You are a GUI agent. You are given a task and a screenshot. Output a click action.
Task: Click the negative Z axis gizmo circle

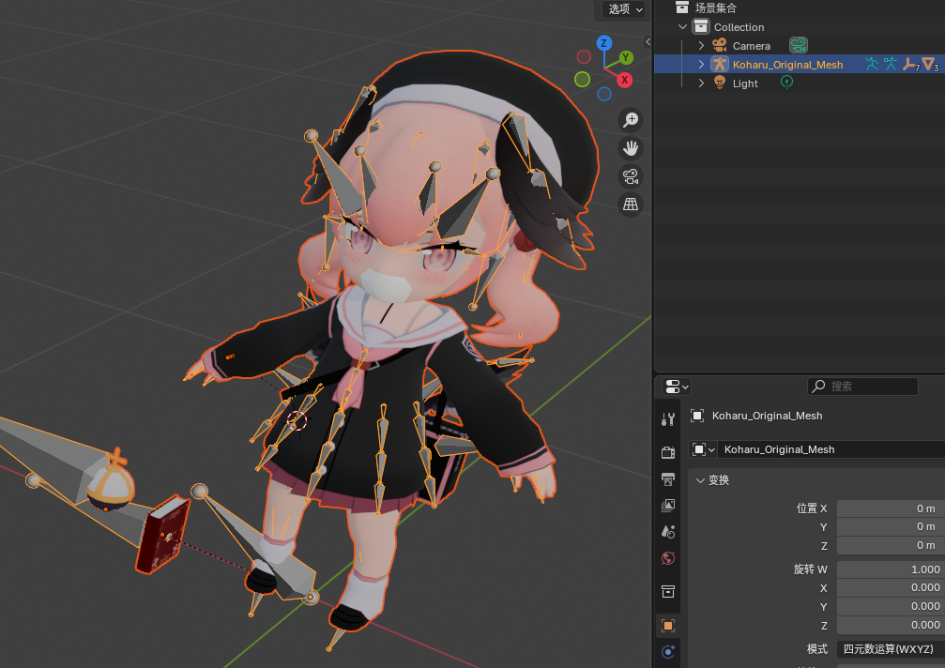604,94
